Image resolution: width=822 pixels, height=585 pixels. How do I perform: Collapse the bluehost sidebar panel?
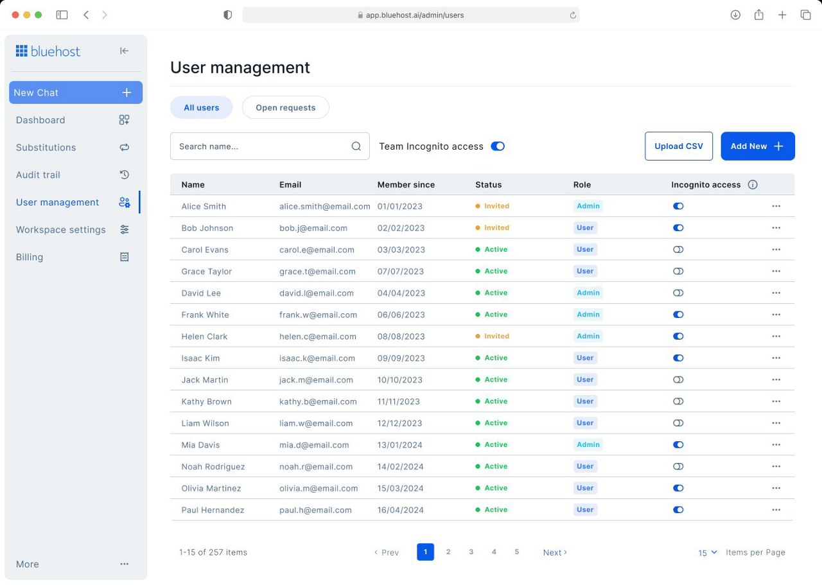(125, 51)
